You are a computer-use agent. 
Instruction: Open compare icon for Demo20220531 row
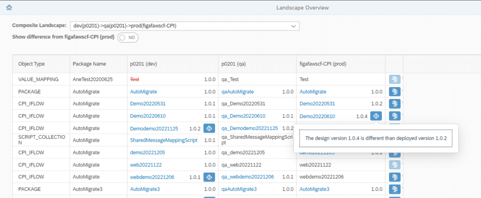pyautogui.click(x=395, y=104)
